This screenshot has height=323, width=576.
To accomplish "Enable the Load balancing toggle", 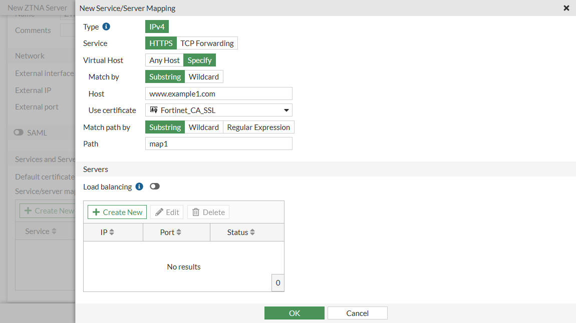I will tap(155, 186).
